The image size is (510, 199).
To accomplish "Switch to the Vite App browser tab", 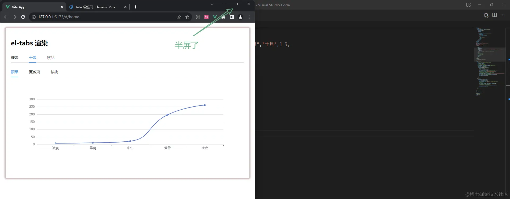I will click(x=34, y=7).
